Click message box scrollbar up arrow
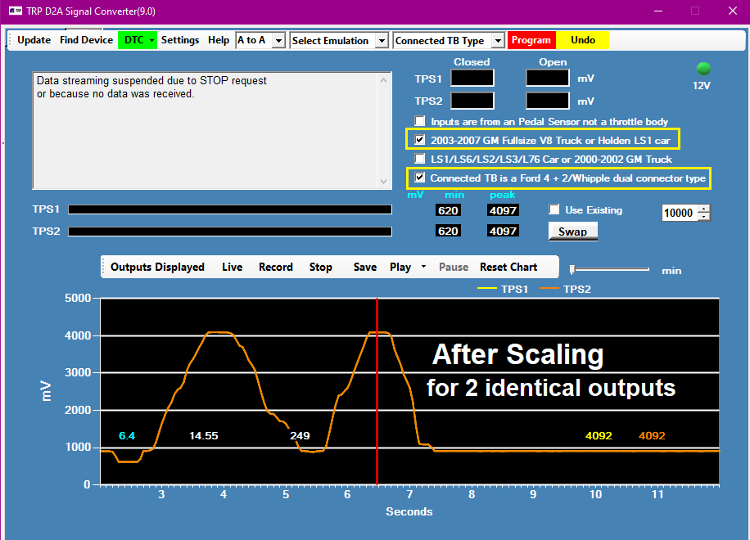The image size is (750, 540). pos(384,80)
